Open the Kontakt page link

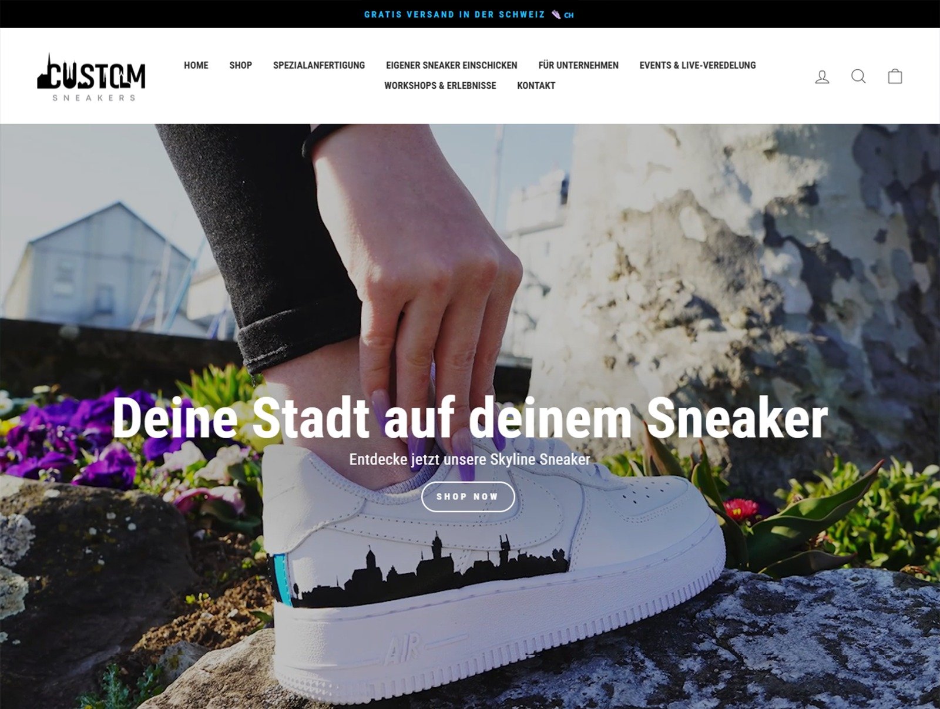(x=536, y=85)
